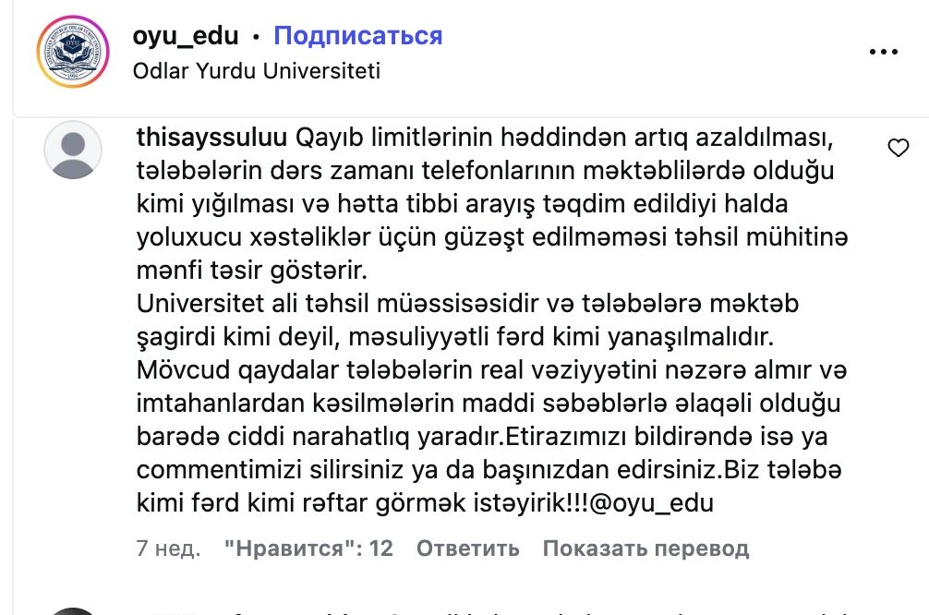
Task: Click the oyu_edu username in header
Action: tap(186, 36)
